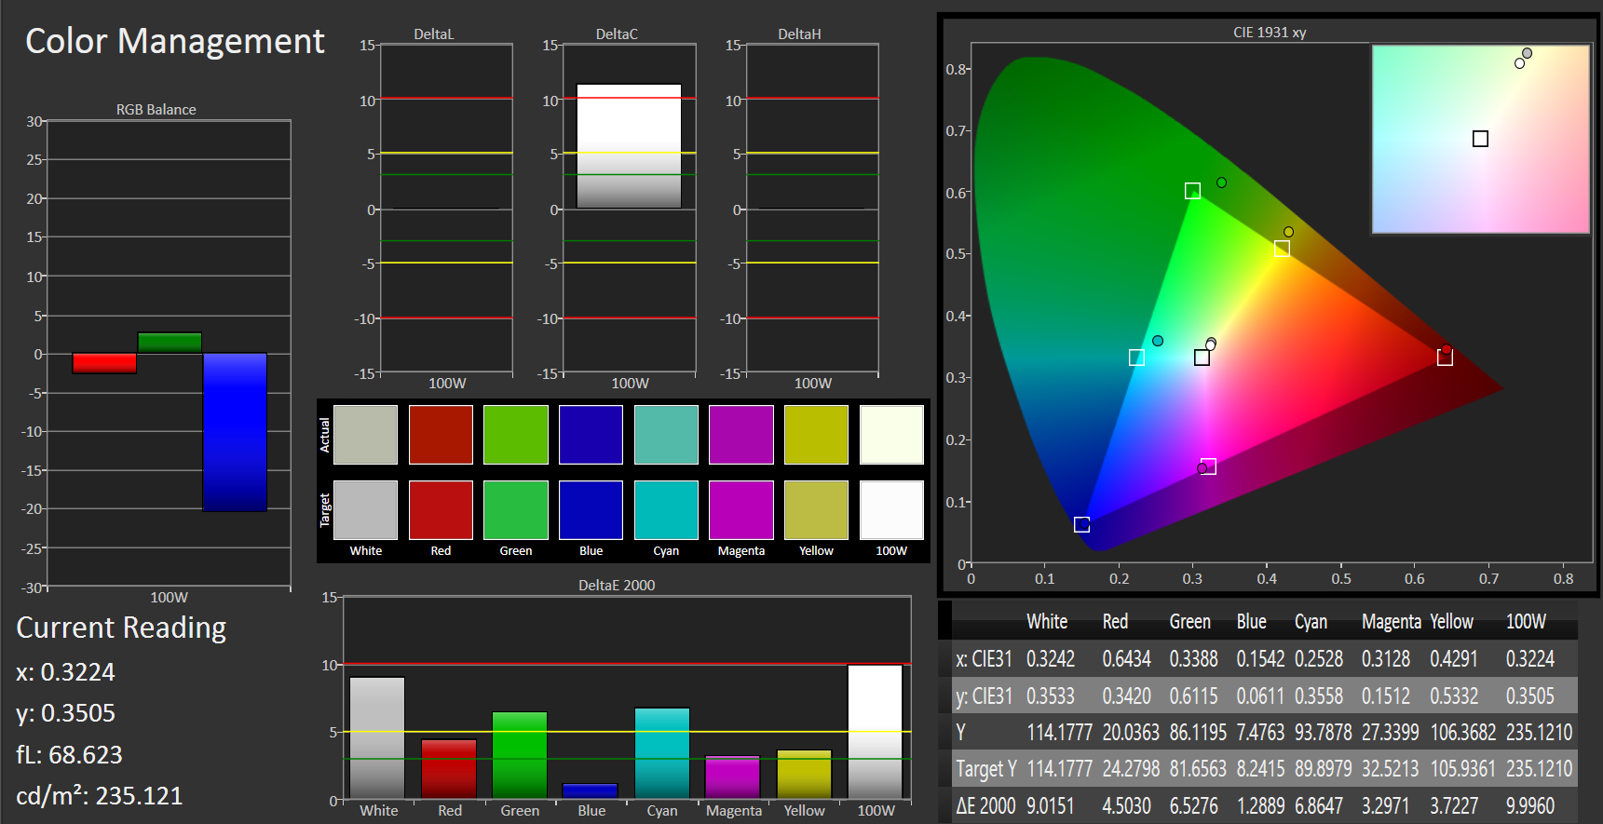Pick the Target Cyan swatch
The height and width of the screenshot is (824, 1603).
pos(666,509)
